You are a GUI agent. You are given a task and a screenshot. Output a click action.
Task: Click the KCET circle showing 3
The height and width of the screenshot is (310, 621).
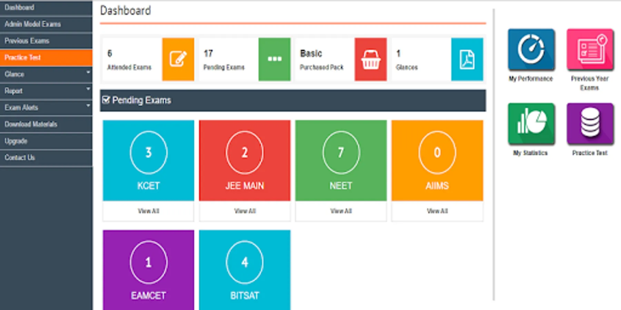149,152
